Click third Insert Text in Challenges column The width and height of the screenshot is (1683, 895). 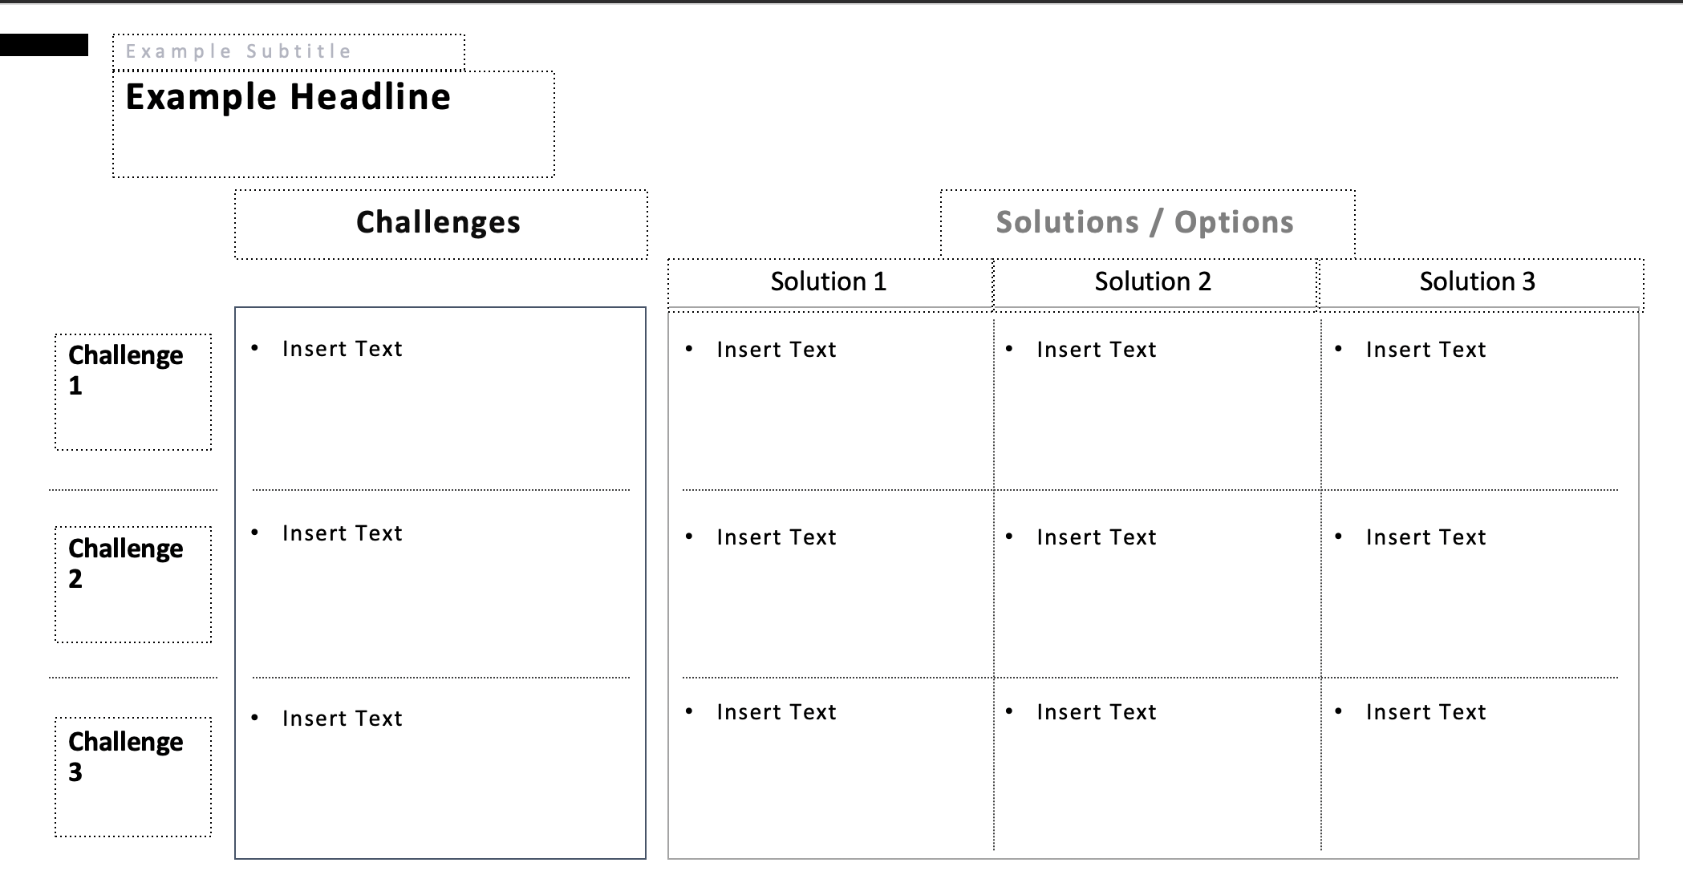(342, 719)
